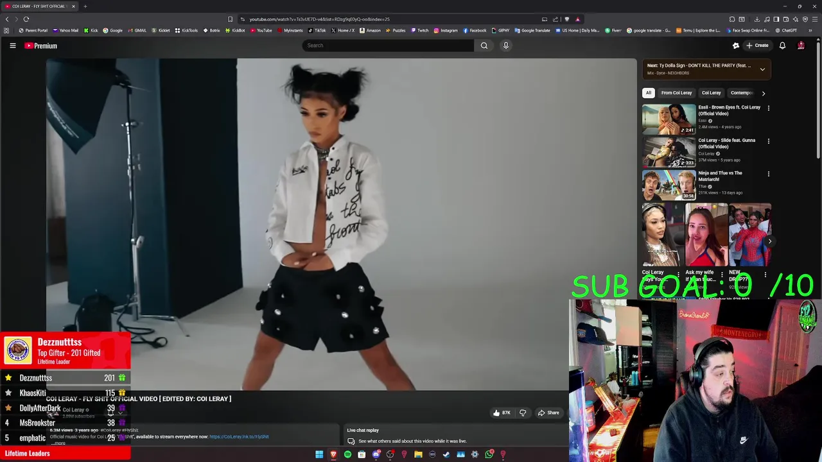
Task: Open the Amazon bookmark
Action: click(370, 30)
